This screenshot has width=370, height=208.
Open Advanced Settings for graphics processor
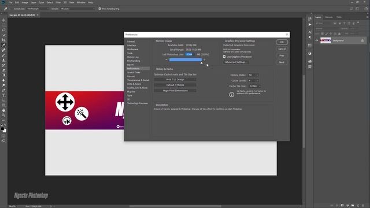click(x=236, y=62)
